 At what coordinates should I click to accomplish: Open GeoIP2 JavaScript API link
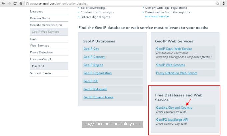(172, 120)
